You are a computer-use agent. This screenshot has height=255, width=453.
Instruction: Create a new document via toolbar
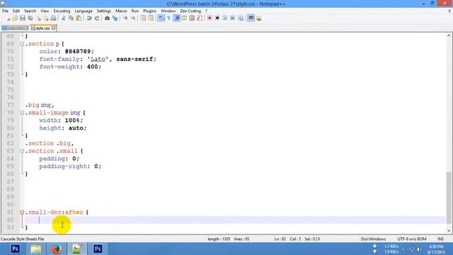[8, 18]
